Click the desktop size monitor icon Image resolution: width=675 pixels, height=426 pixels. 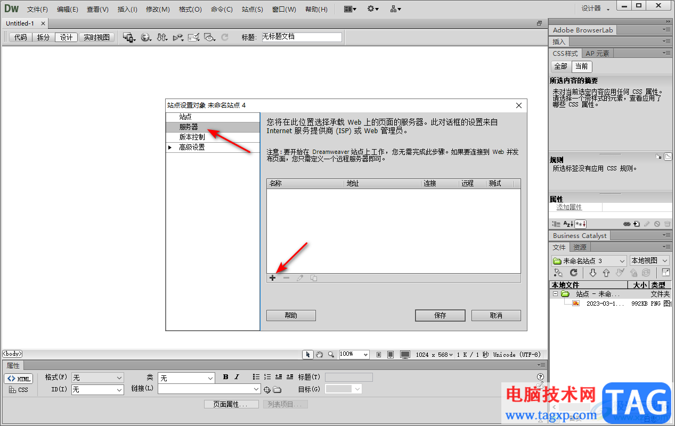pos(405,354)
